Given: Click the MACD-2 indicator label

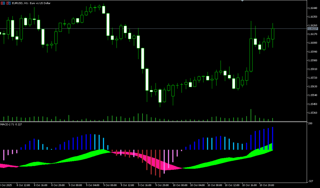Looking at the screenshot, I should [11, 124].
